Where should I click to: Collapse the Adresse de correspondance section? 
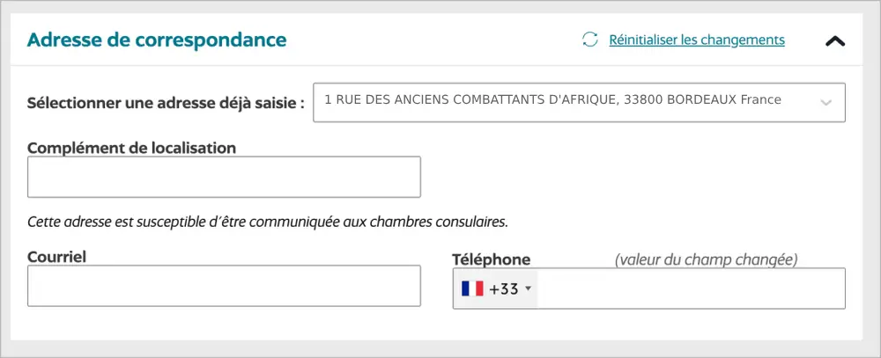(x=834, y=40)
